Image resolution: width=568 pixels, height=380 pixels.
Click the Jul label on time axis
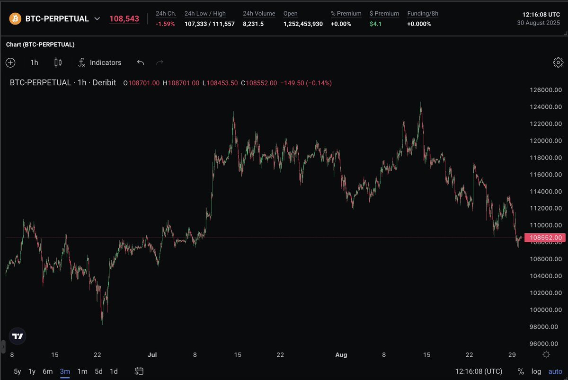coord(152,355)
